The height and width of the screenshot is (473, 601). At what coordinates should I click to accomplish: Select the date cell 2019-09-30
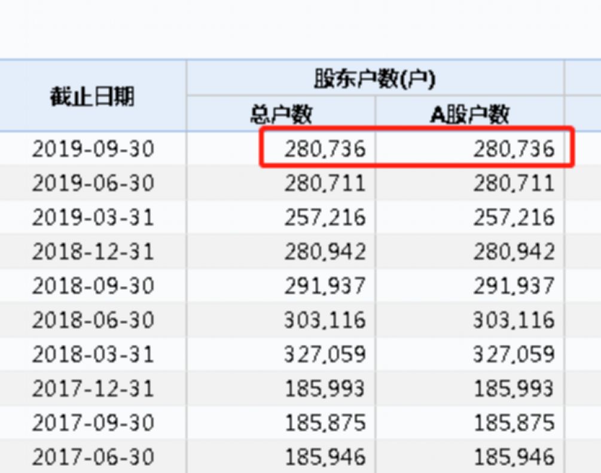click(93, 149)
